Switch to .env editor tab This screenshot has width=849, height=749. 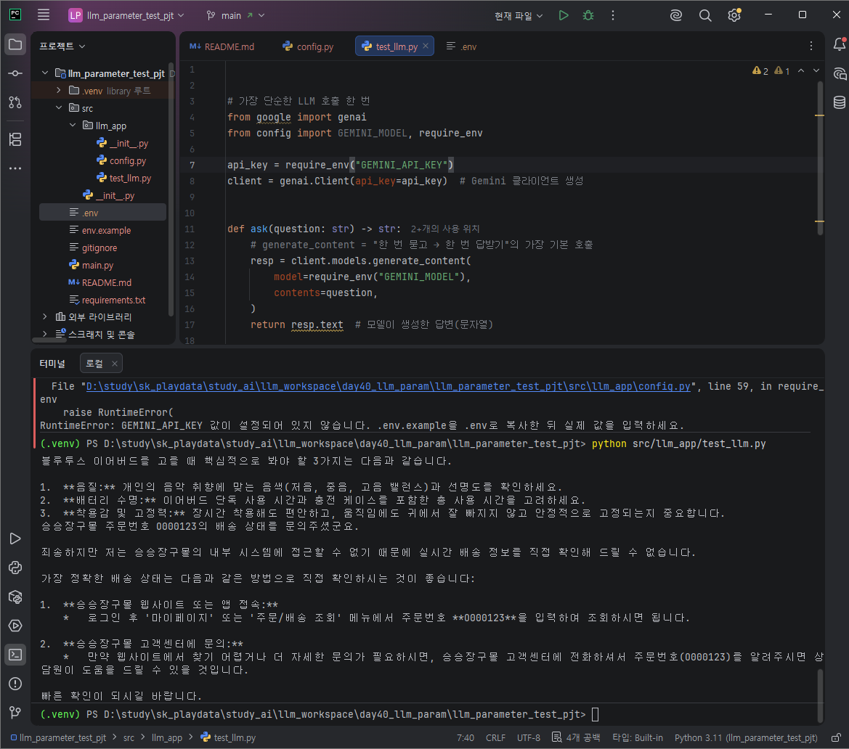[461, 46]
